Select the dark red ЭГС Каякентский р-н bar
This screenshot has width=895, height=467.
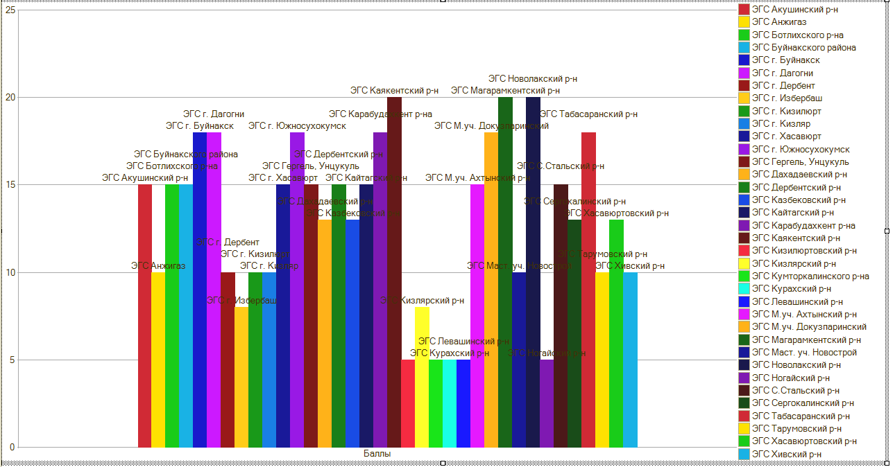(394, 277)
